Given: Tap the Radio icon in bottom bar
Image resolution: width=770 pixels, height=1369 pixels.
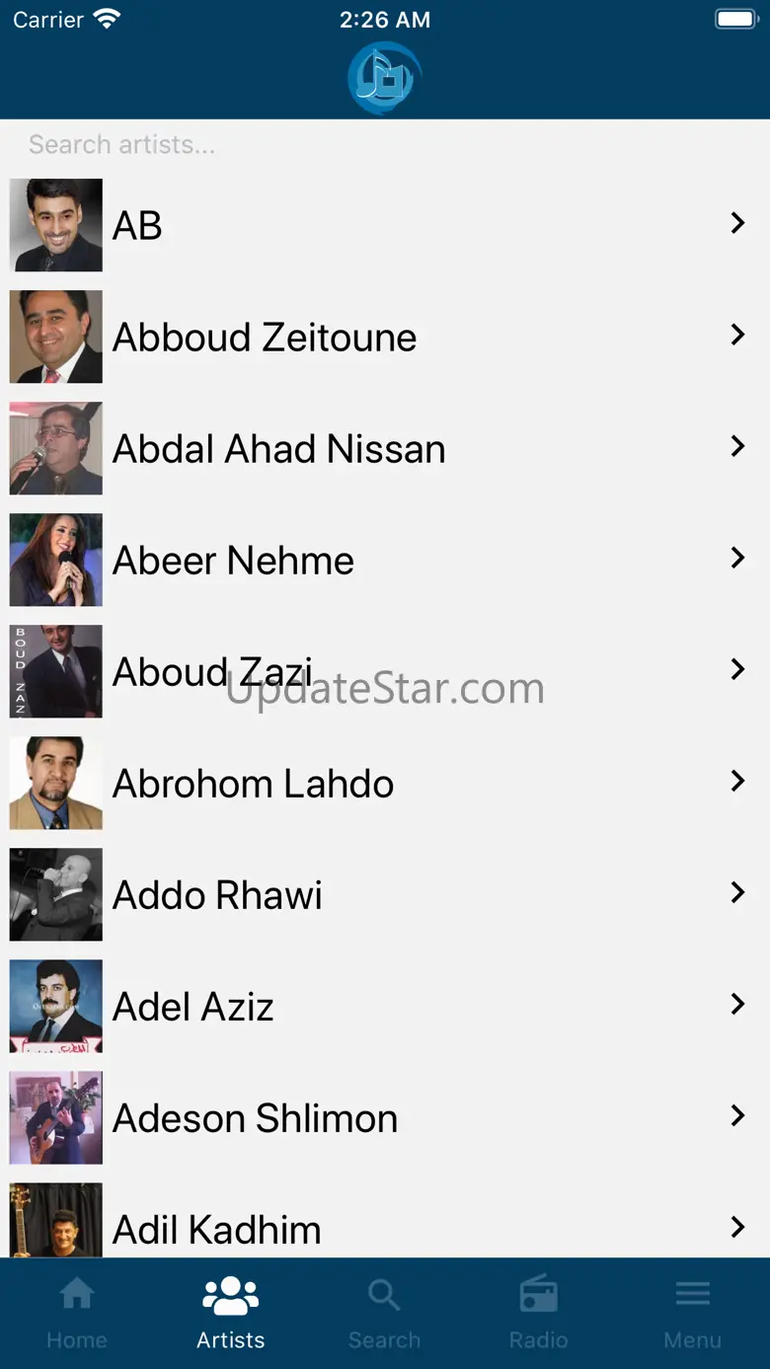Looking at the screenshot, I should pos(539,1295).
